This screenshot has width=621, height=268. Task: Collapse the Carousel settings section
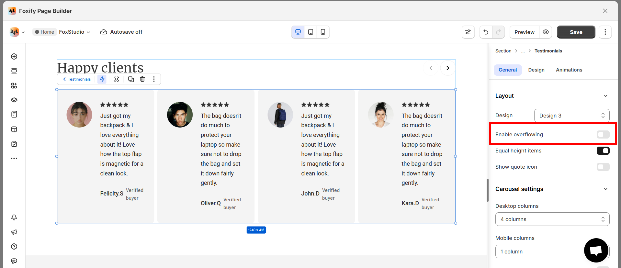coord(605,189)
